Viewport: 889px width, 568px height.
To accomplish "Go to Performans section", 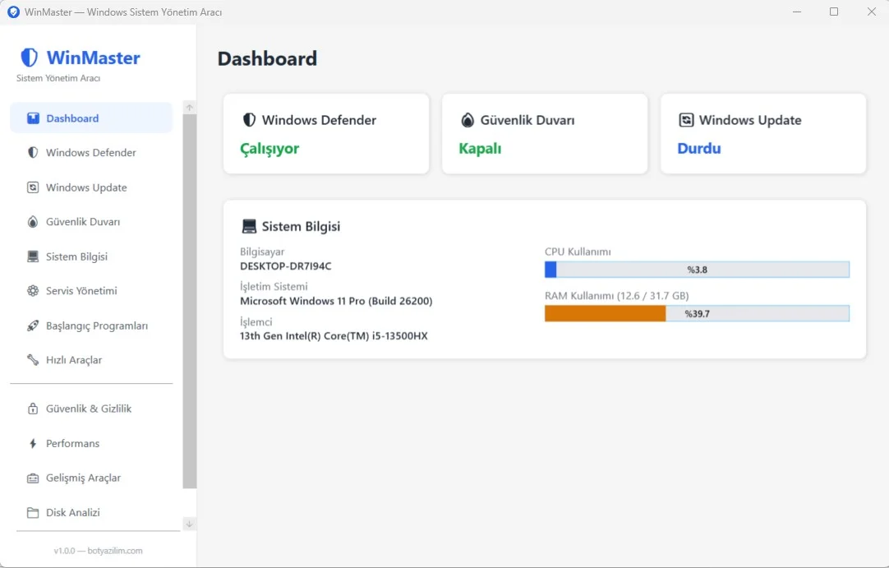I will (x=91, y=443).
